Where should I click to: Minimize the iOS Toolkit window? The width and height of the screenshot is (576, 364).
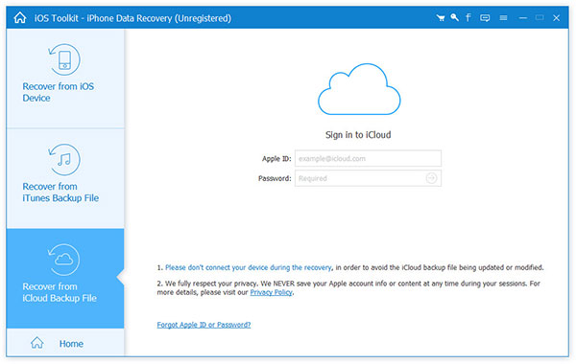click(523, 17)
